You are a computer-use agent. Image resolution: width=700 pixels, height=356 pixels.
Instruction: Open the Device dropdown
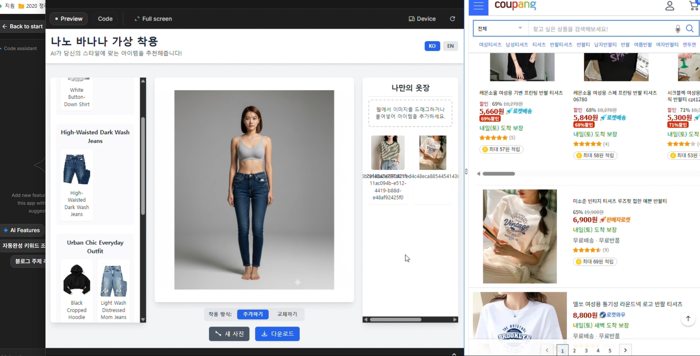pyautogui.click(x=422, y=19)
